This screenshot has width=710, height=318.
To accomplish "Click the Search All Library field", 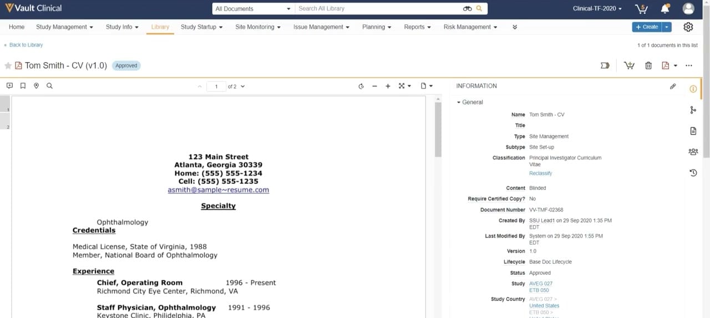I will point(379,8).
